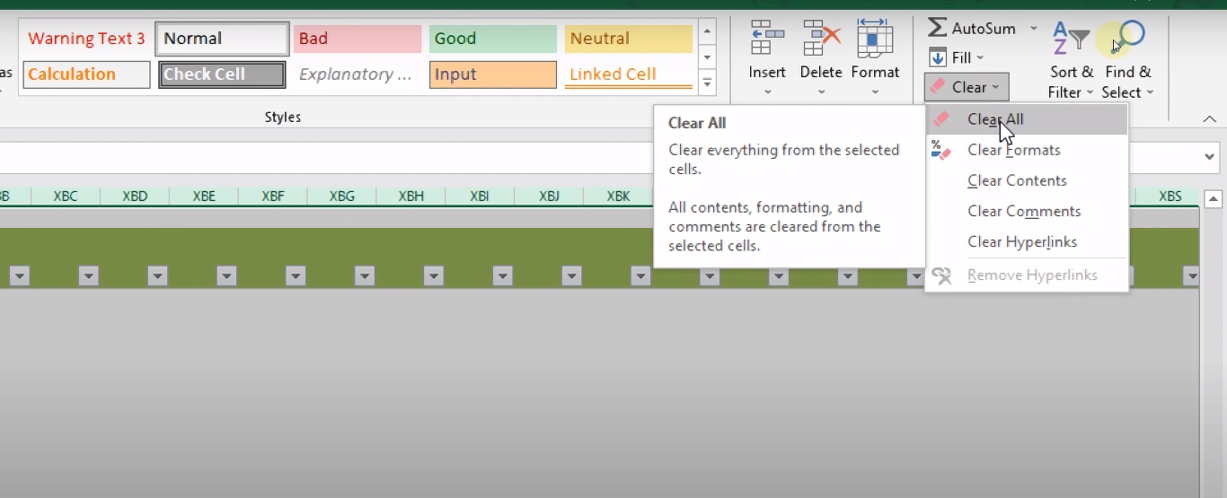Pick Clear Hyperlinks in the dropdown

[1027, 241]
